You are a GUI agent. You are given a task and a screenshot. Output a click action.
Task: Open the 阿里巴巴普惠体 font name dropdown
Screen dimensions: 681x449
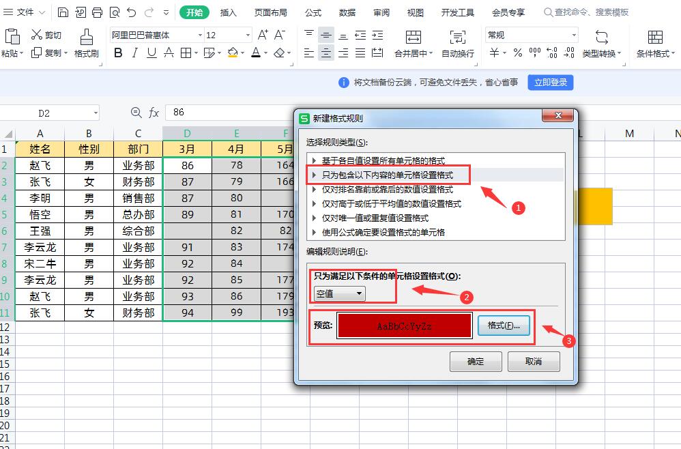(200, 35)
